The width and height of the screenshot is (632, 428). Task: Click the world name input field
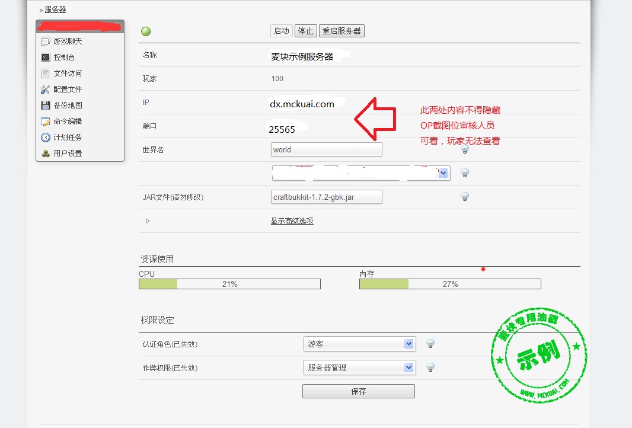[x=327, y=149]
